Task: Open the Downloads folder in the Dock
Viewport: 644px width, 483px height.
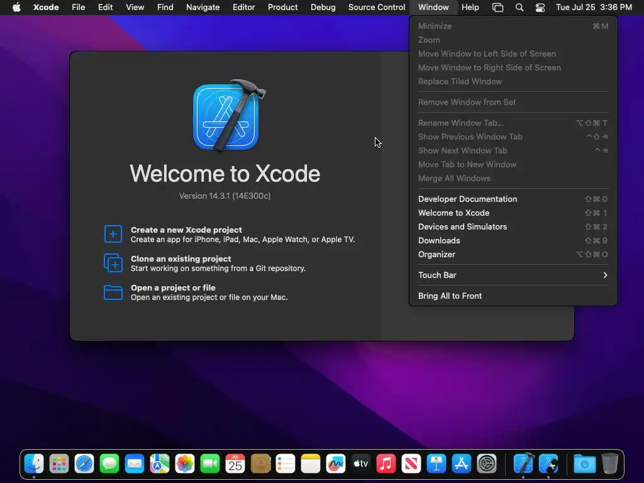Action: pyautogui.click(x=584, y=464)
